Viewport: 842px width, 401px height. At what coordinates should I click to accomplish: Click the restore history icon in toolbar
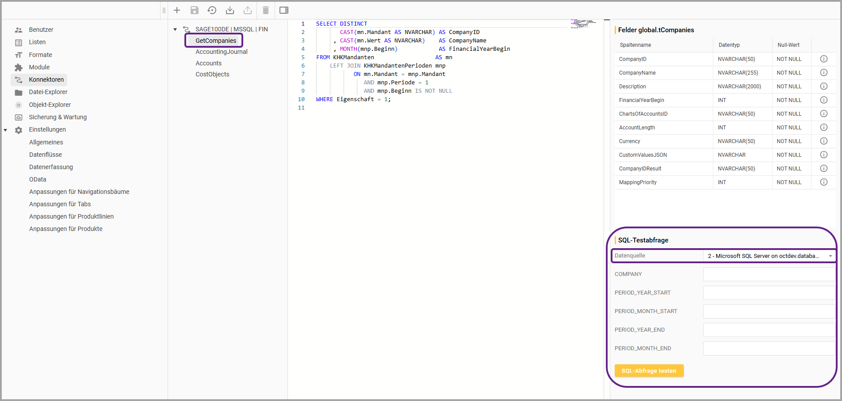coord(212,10)
